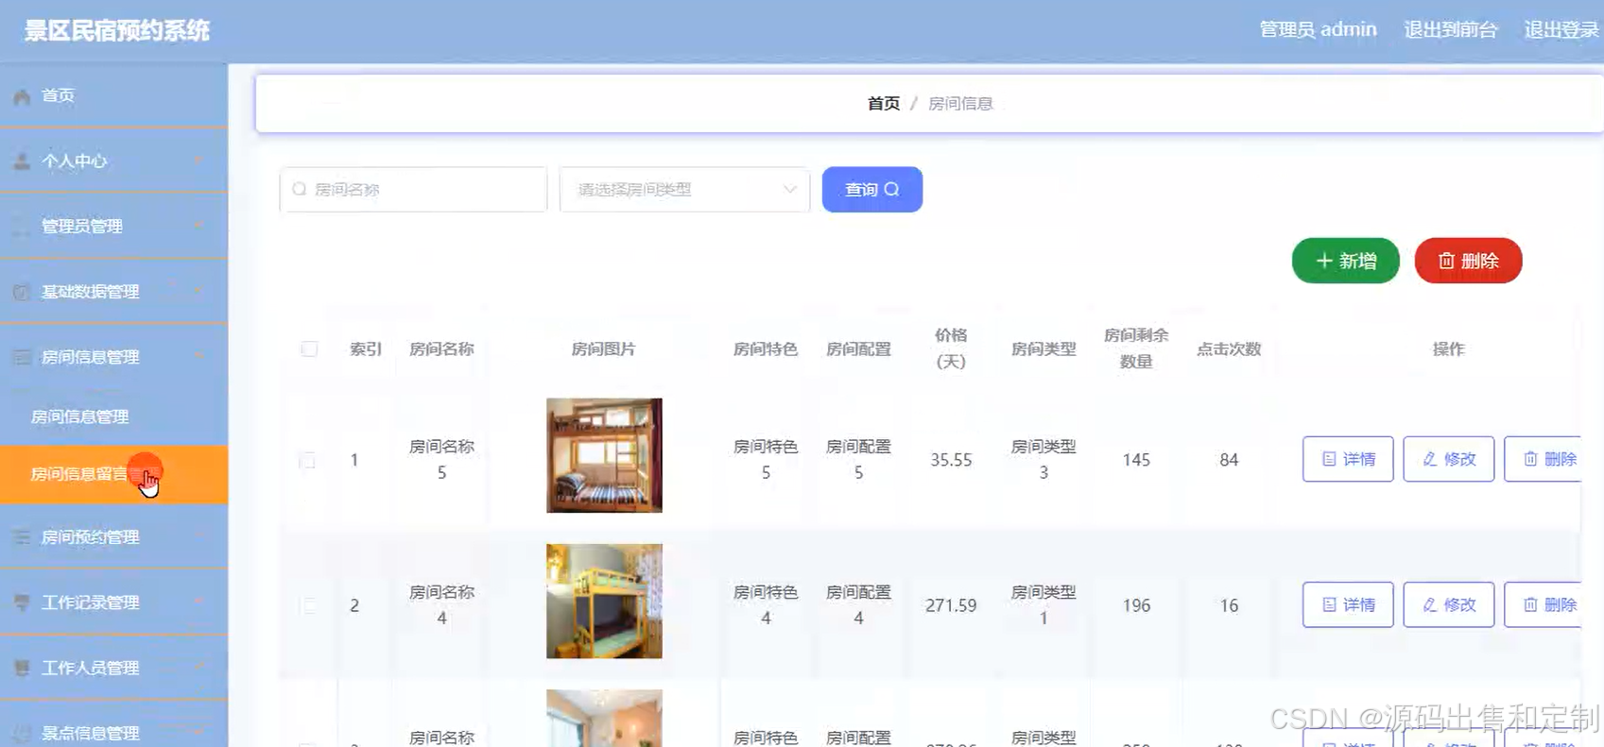
Task: Toggle the select-all checkbox in table header
Action: pos(309,349)
